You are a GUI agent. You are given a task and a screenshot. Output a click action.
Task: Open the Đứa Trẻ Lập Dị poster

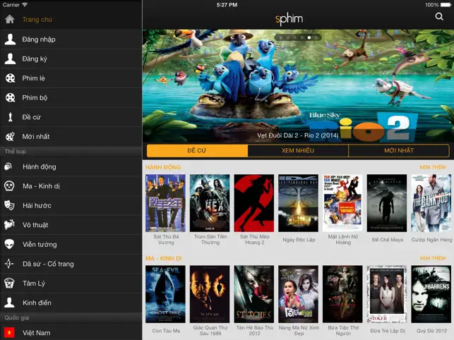click(x=387, y=294)
